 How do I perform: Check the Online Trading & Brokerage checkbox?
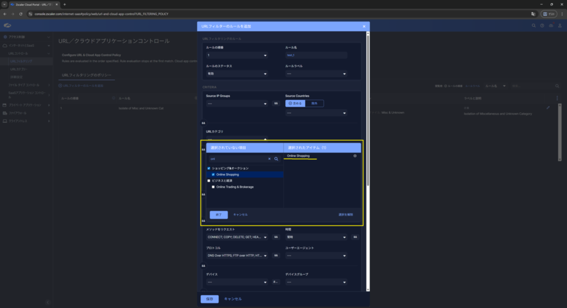213,187
